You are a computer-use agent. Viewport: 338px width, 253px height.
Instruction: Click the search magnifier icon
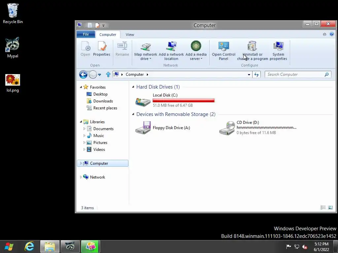coord(326,74)
